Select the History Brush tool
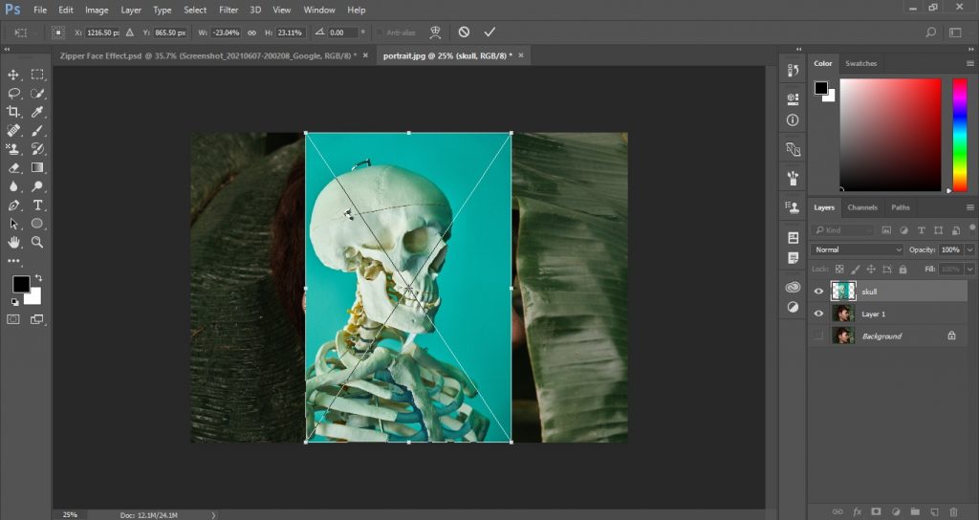 tap(37, 148)
